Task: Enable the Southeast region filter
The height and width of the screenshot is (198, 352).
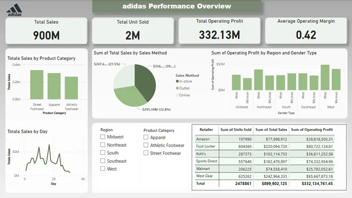Action: 102,161
